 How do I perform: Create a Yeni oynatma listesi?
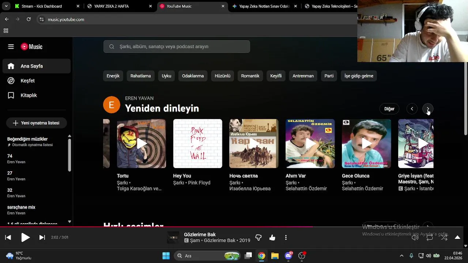(x=36, y=123)
